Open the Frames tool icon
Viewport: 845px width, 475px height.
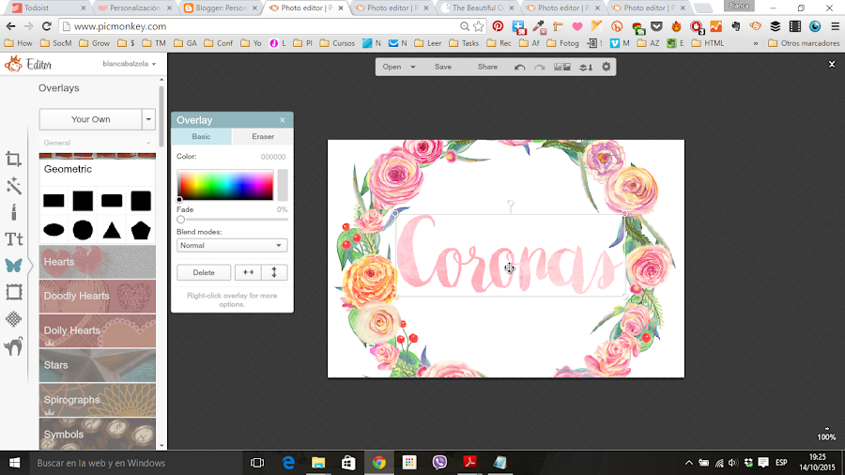click(x=13, y=292)
